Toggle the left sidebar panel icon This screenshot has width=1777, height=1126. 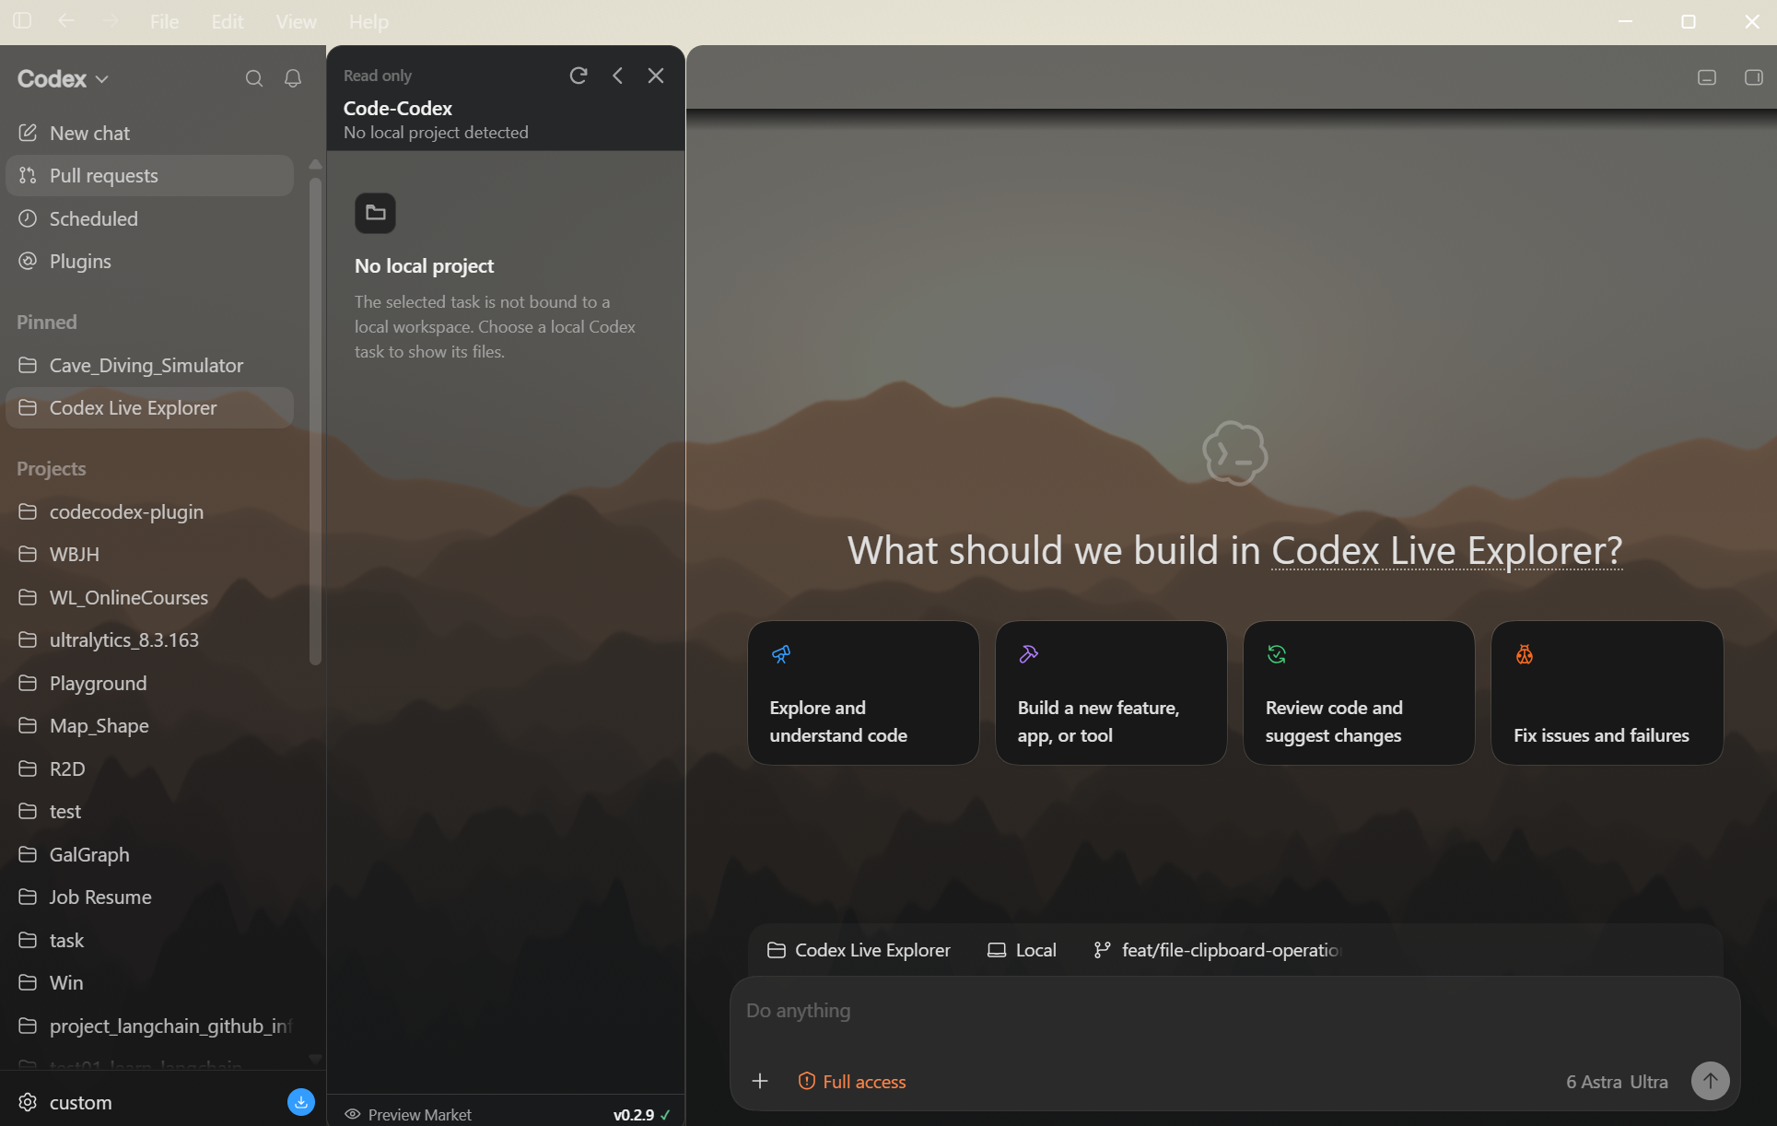(22, 20)
